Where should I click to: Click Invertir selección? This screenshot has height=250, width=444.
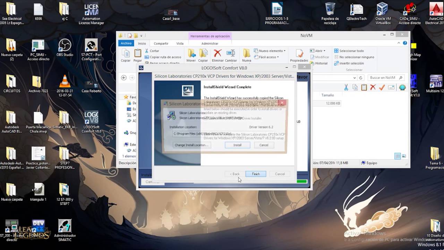pyautogui.click(x=349, y=63)
